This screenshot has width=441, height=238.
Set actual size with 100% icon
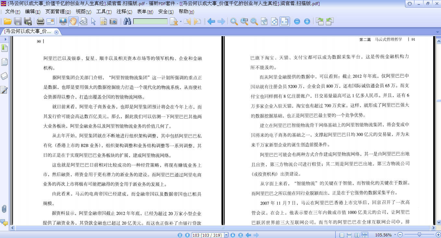[264, 21]
